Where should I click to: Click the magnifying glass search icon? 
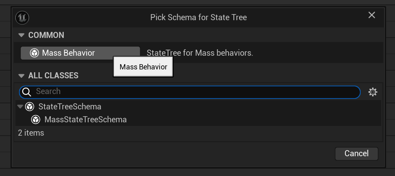click(x=26, y=92)
